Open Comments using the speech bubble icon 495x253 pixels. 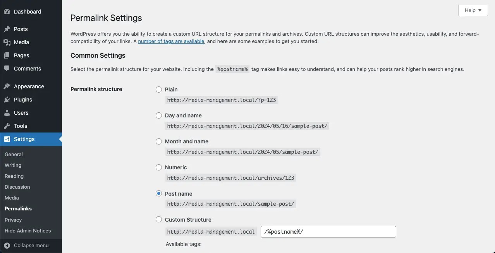[7, 69]
